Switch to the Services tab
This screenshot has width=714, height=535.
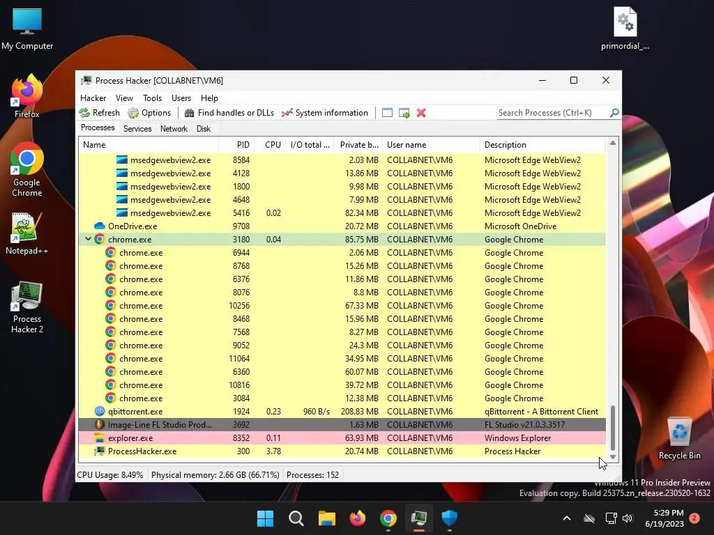click(137, 129)
